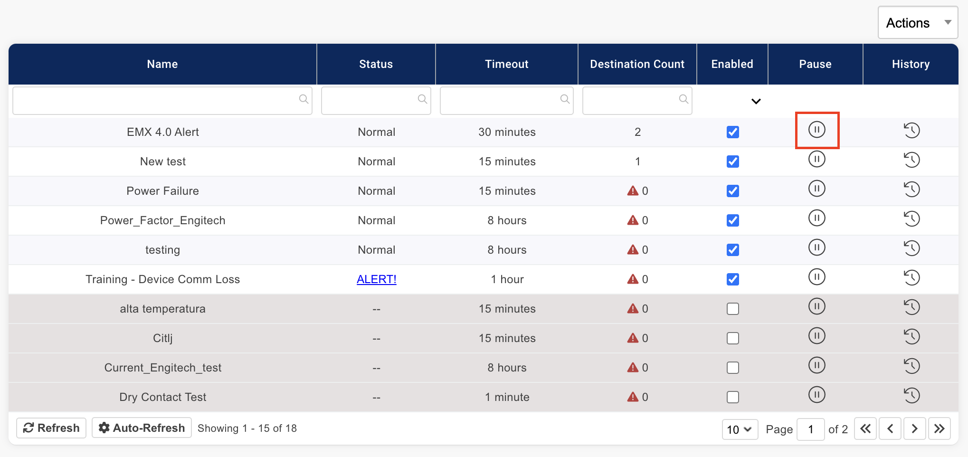Expand the Enabled column filter
The height and width of the screenshot is (457, 968).
[x=756, y=101]
